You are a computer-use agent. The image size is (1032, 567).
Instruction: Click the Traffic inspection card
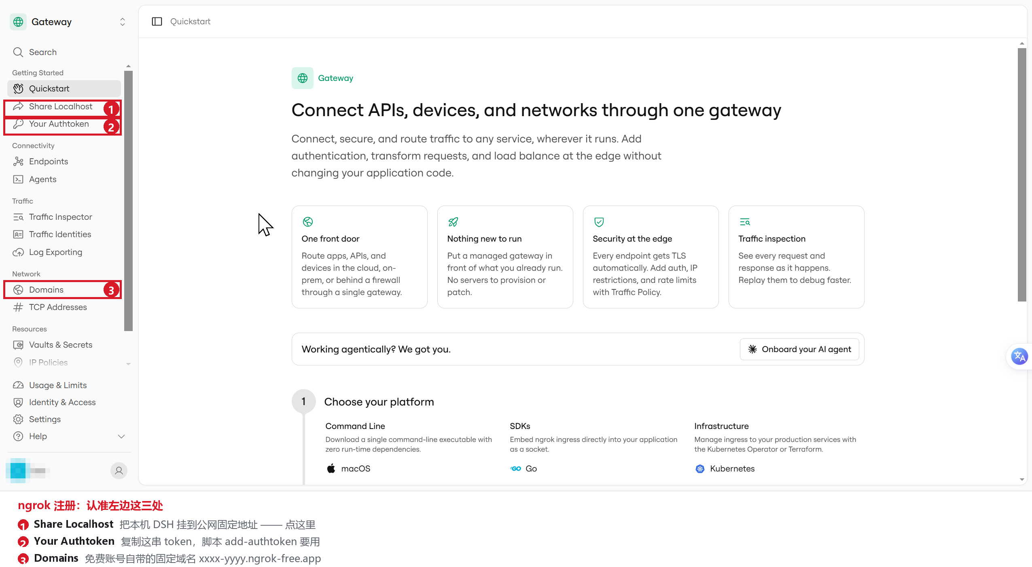click(x=796, y=257)
